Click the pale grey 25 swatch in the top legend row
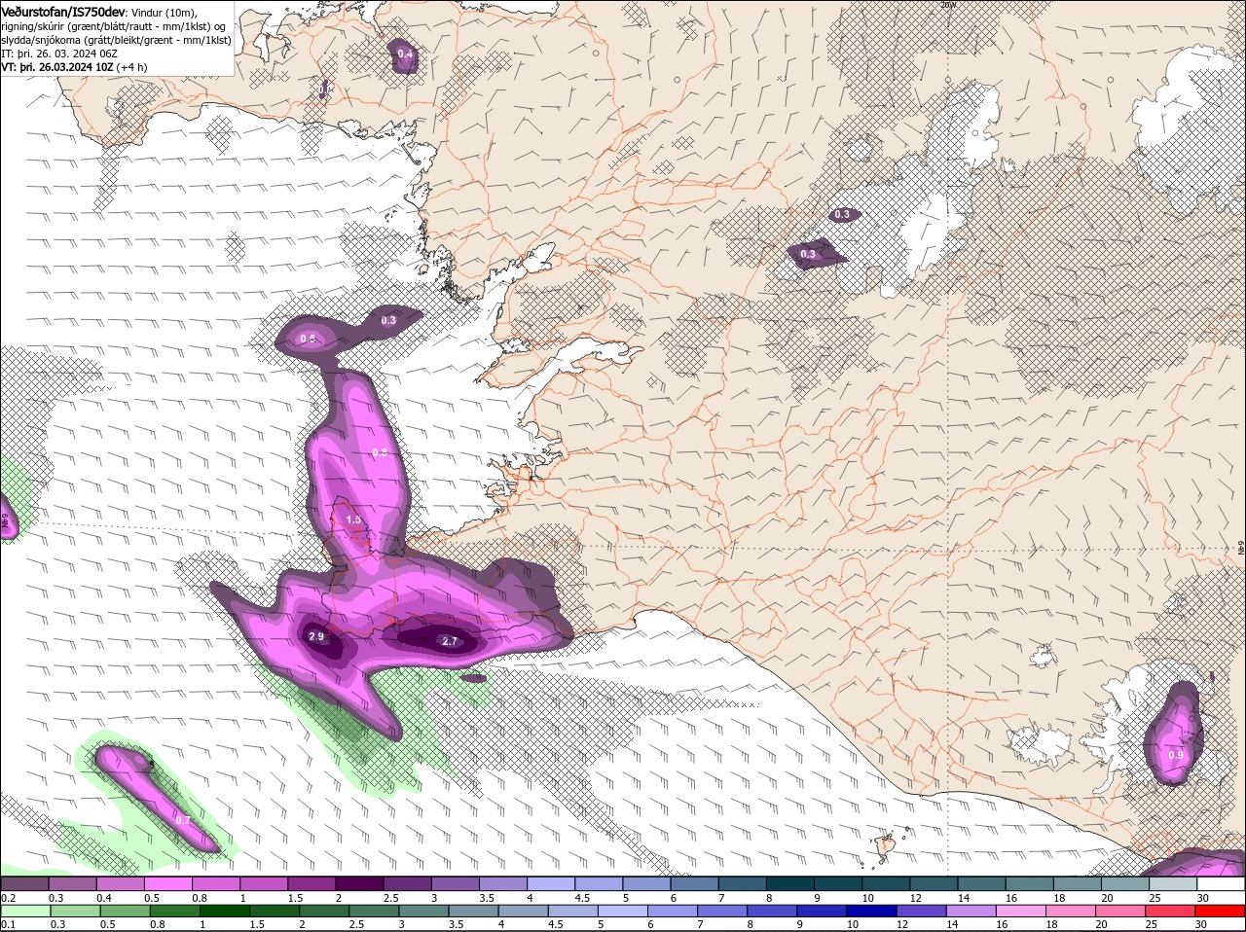 [1174, 883]
